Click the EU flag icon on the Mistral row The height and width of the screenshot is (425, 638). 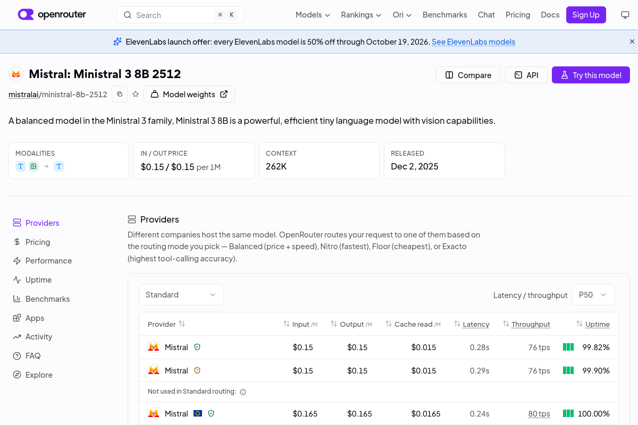[198, 413]
